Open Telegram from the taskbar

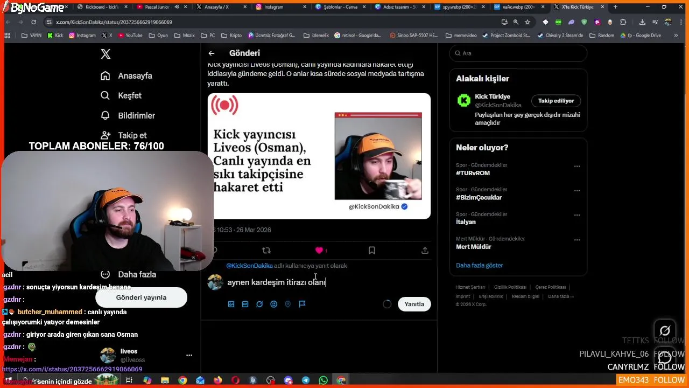pos(306,380)
